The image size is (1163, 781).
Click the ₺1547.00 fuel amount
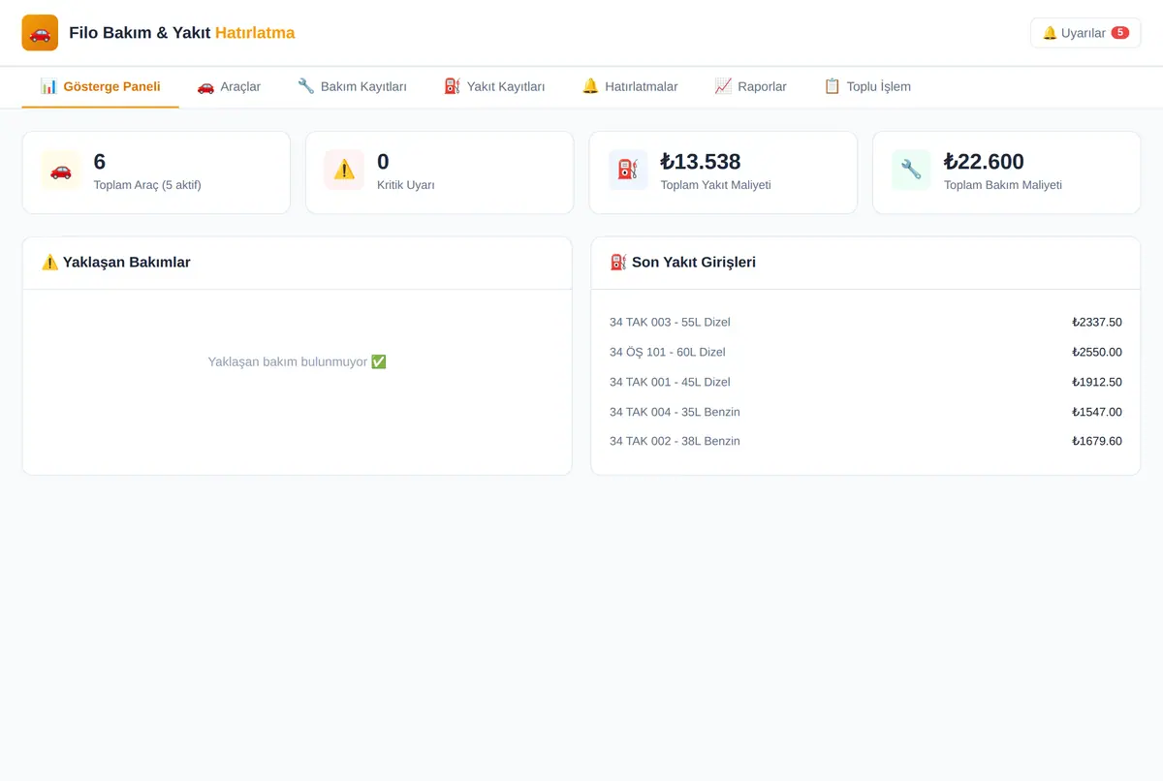coord(1097,412)
